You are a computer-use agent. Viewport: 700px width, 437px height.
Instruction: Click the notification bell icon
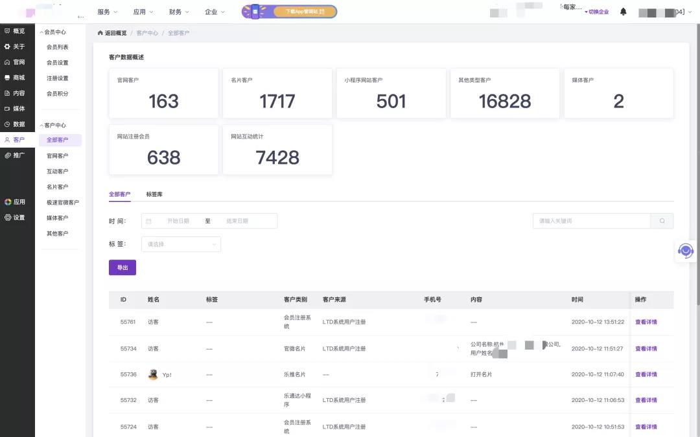coord(624,12)
